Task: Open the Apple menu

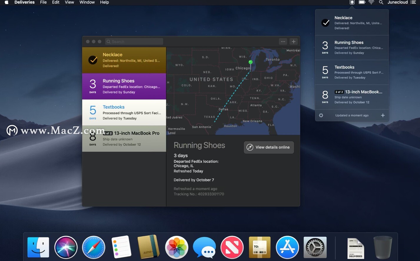Action: point(6,2)
